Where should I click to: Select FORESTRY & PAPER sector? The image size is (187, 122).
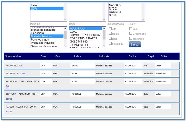pyautogui.click(x=86, y=38)
